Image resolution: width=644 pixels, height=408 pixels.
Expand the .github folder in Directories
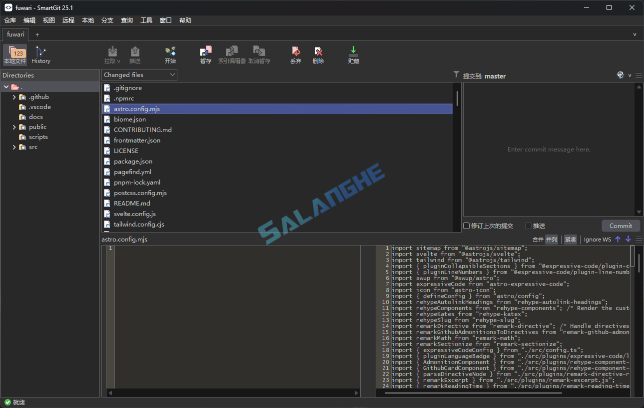click(x=14, y=97)
